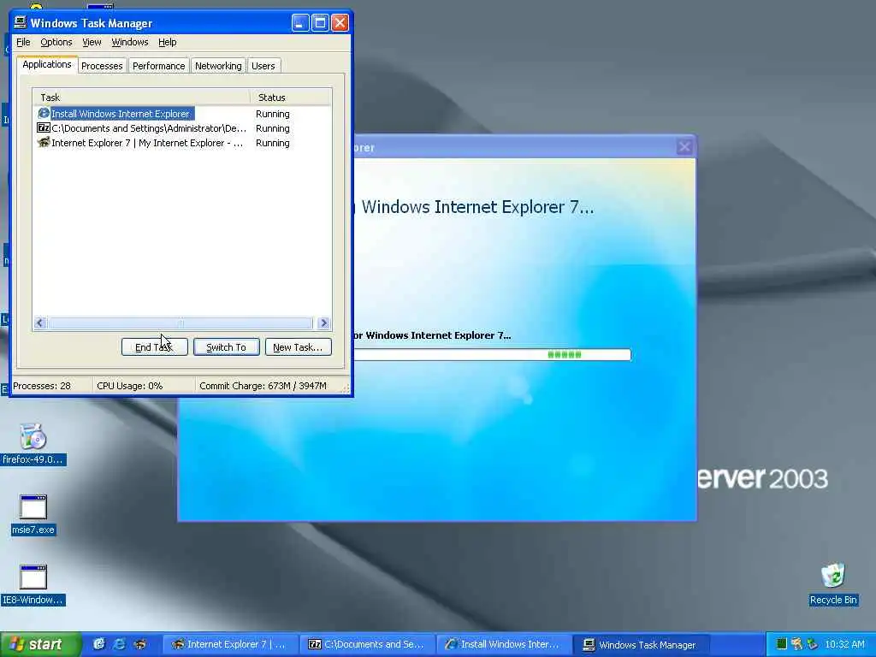Maximize the Windows Task Manager window
This screenshot has width=876, height=657.
(x=320, y=23)
